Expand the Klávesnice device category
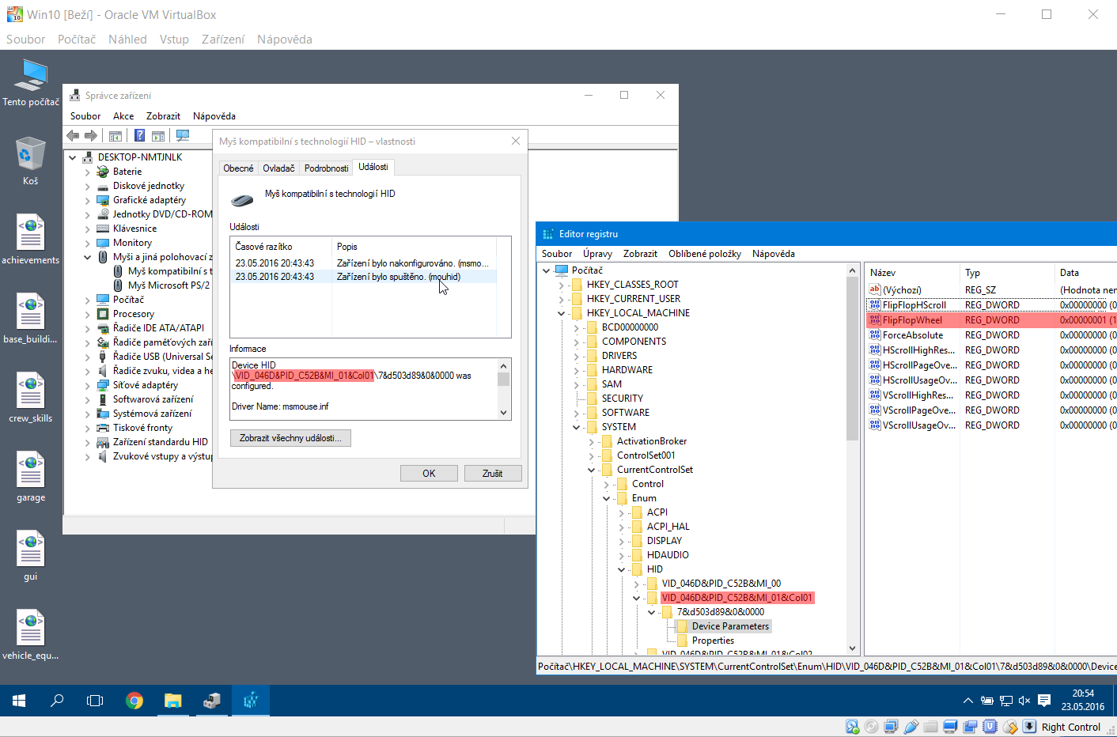Screen dimensions: 1117x737 (87, 229)
